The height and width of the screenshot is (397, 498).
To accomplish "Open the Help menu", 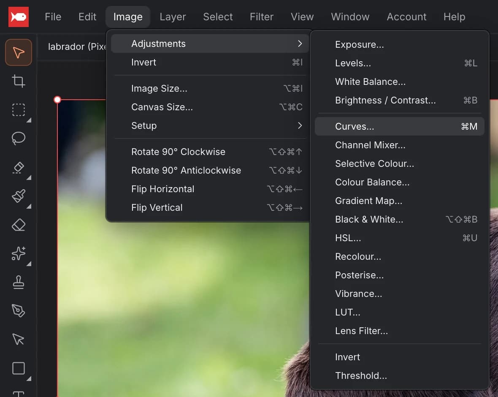I will [454, 16].
